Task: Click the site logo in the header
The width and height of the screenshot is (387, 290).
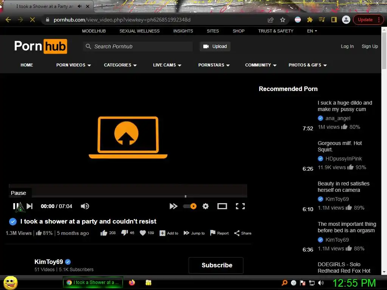Action: pos(41,46)
